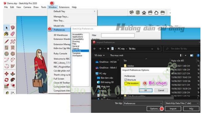Viewport: 202px width, 115px height.
Task: Go up one folder level
Action: tap(108, 49)
